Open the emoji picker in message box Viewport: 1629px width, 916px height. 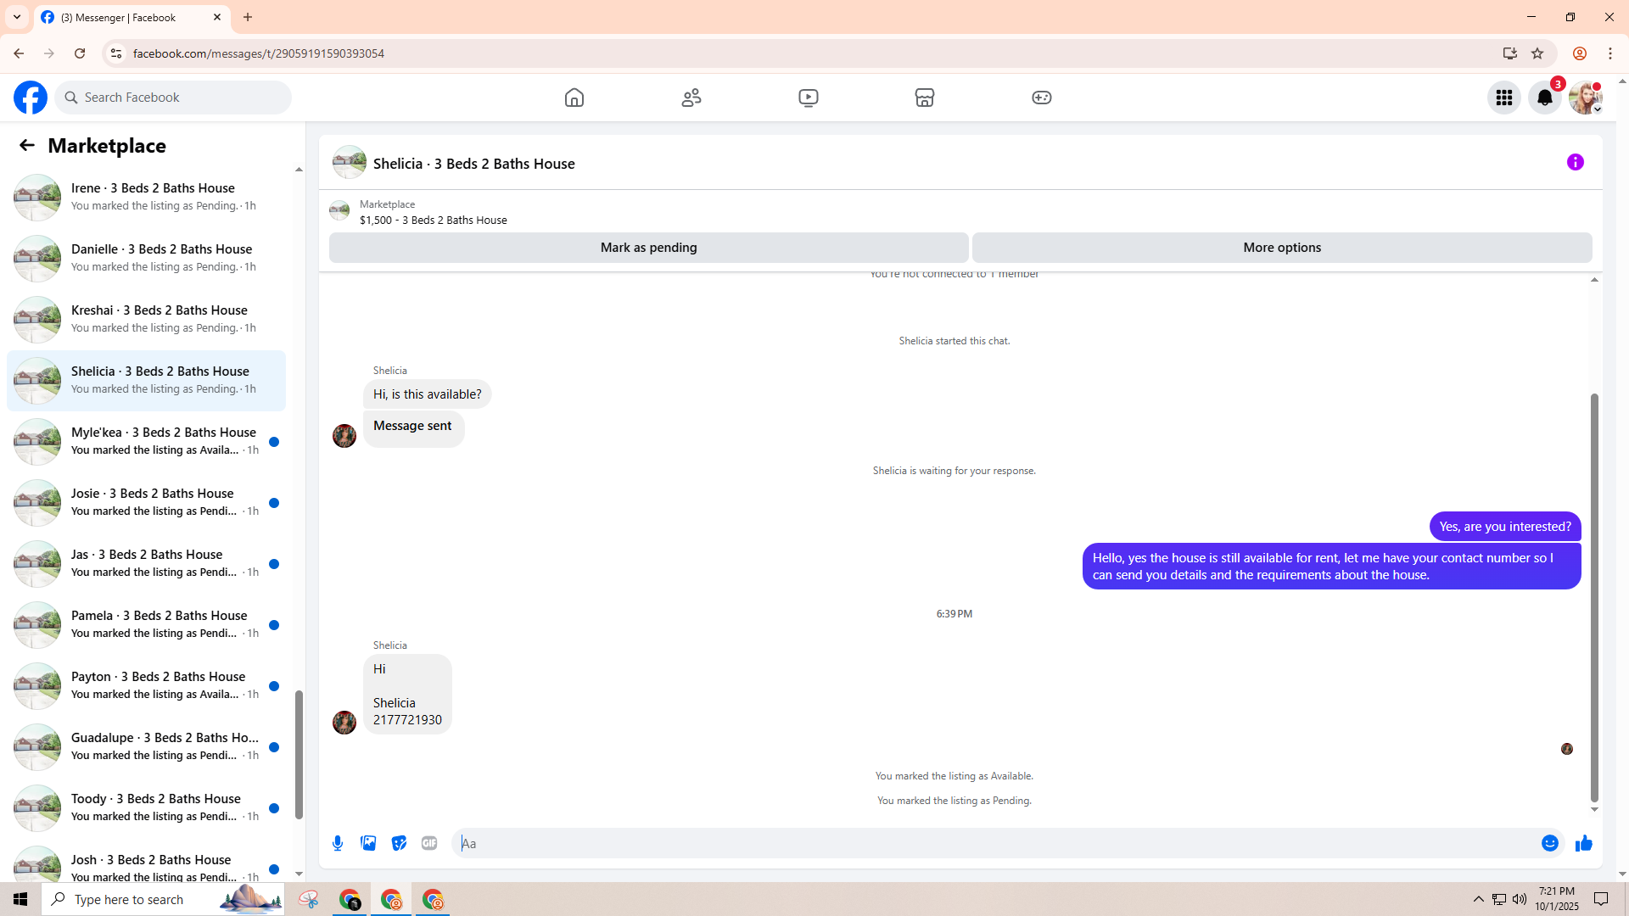click(x=1550, y=843)
